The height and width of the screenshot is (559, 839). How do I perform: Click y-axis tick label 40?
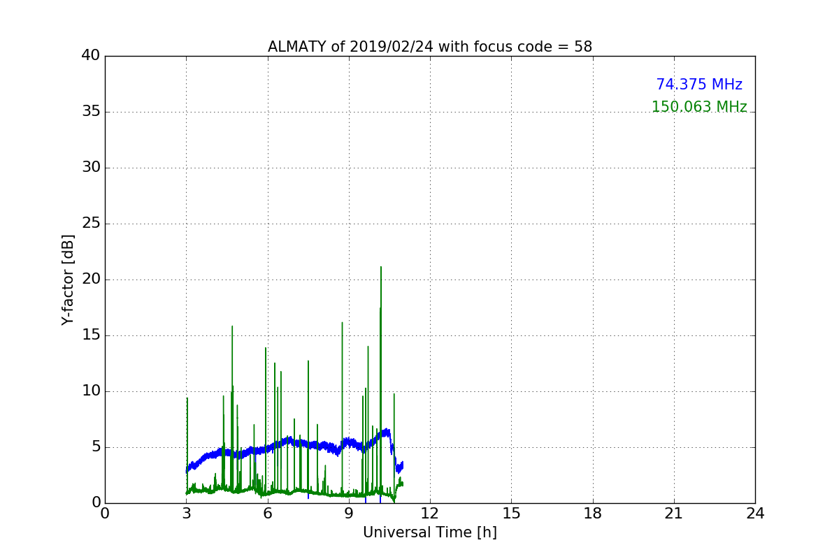coord(91,56)
